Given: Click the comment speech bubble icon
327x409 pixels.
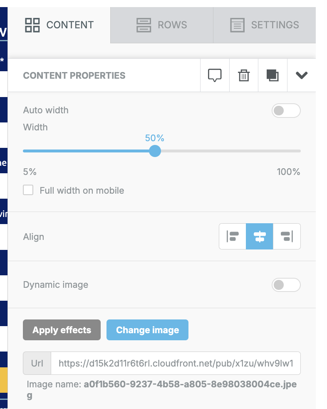Looking at the screenshot, I should click(x=215, y=75).
